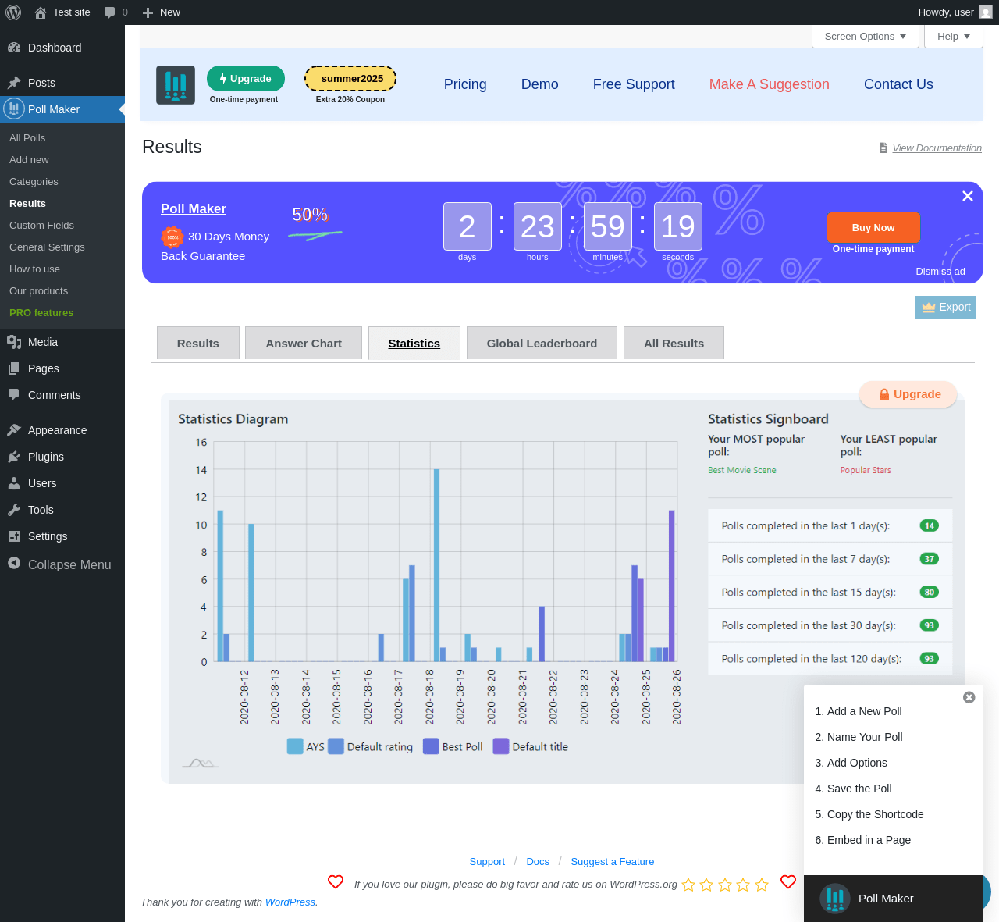Image resolution: width=999 pixels, height=922 pixels.
Task: Open the Plugins menu
Action: coord(62,457)
